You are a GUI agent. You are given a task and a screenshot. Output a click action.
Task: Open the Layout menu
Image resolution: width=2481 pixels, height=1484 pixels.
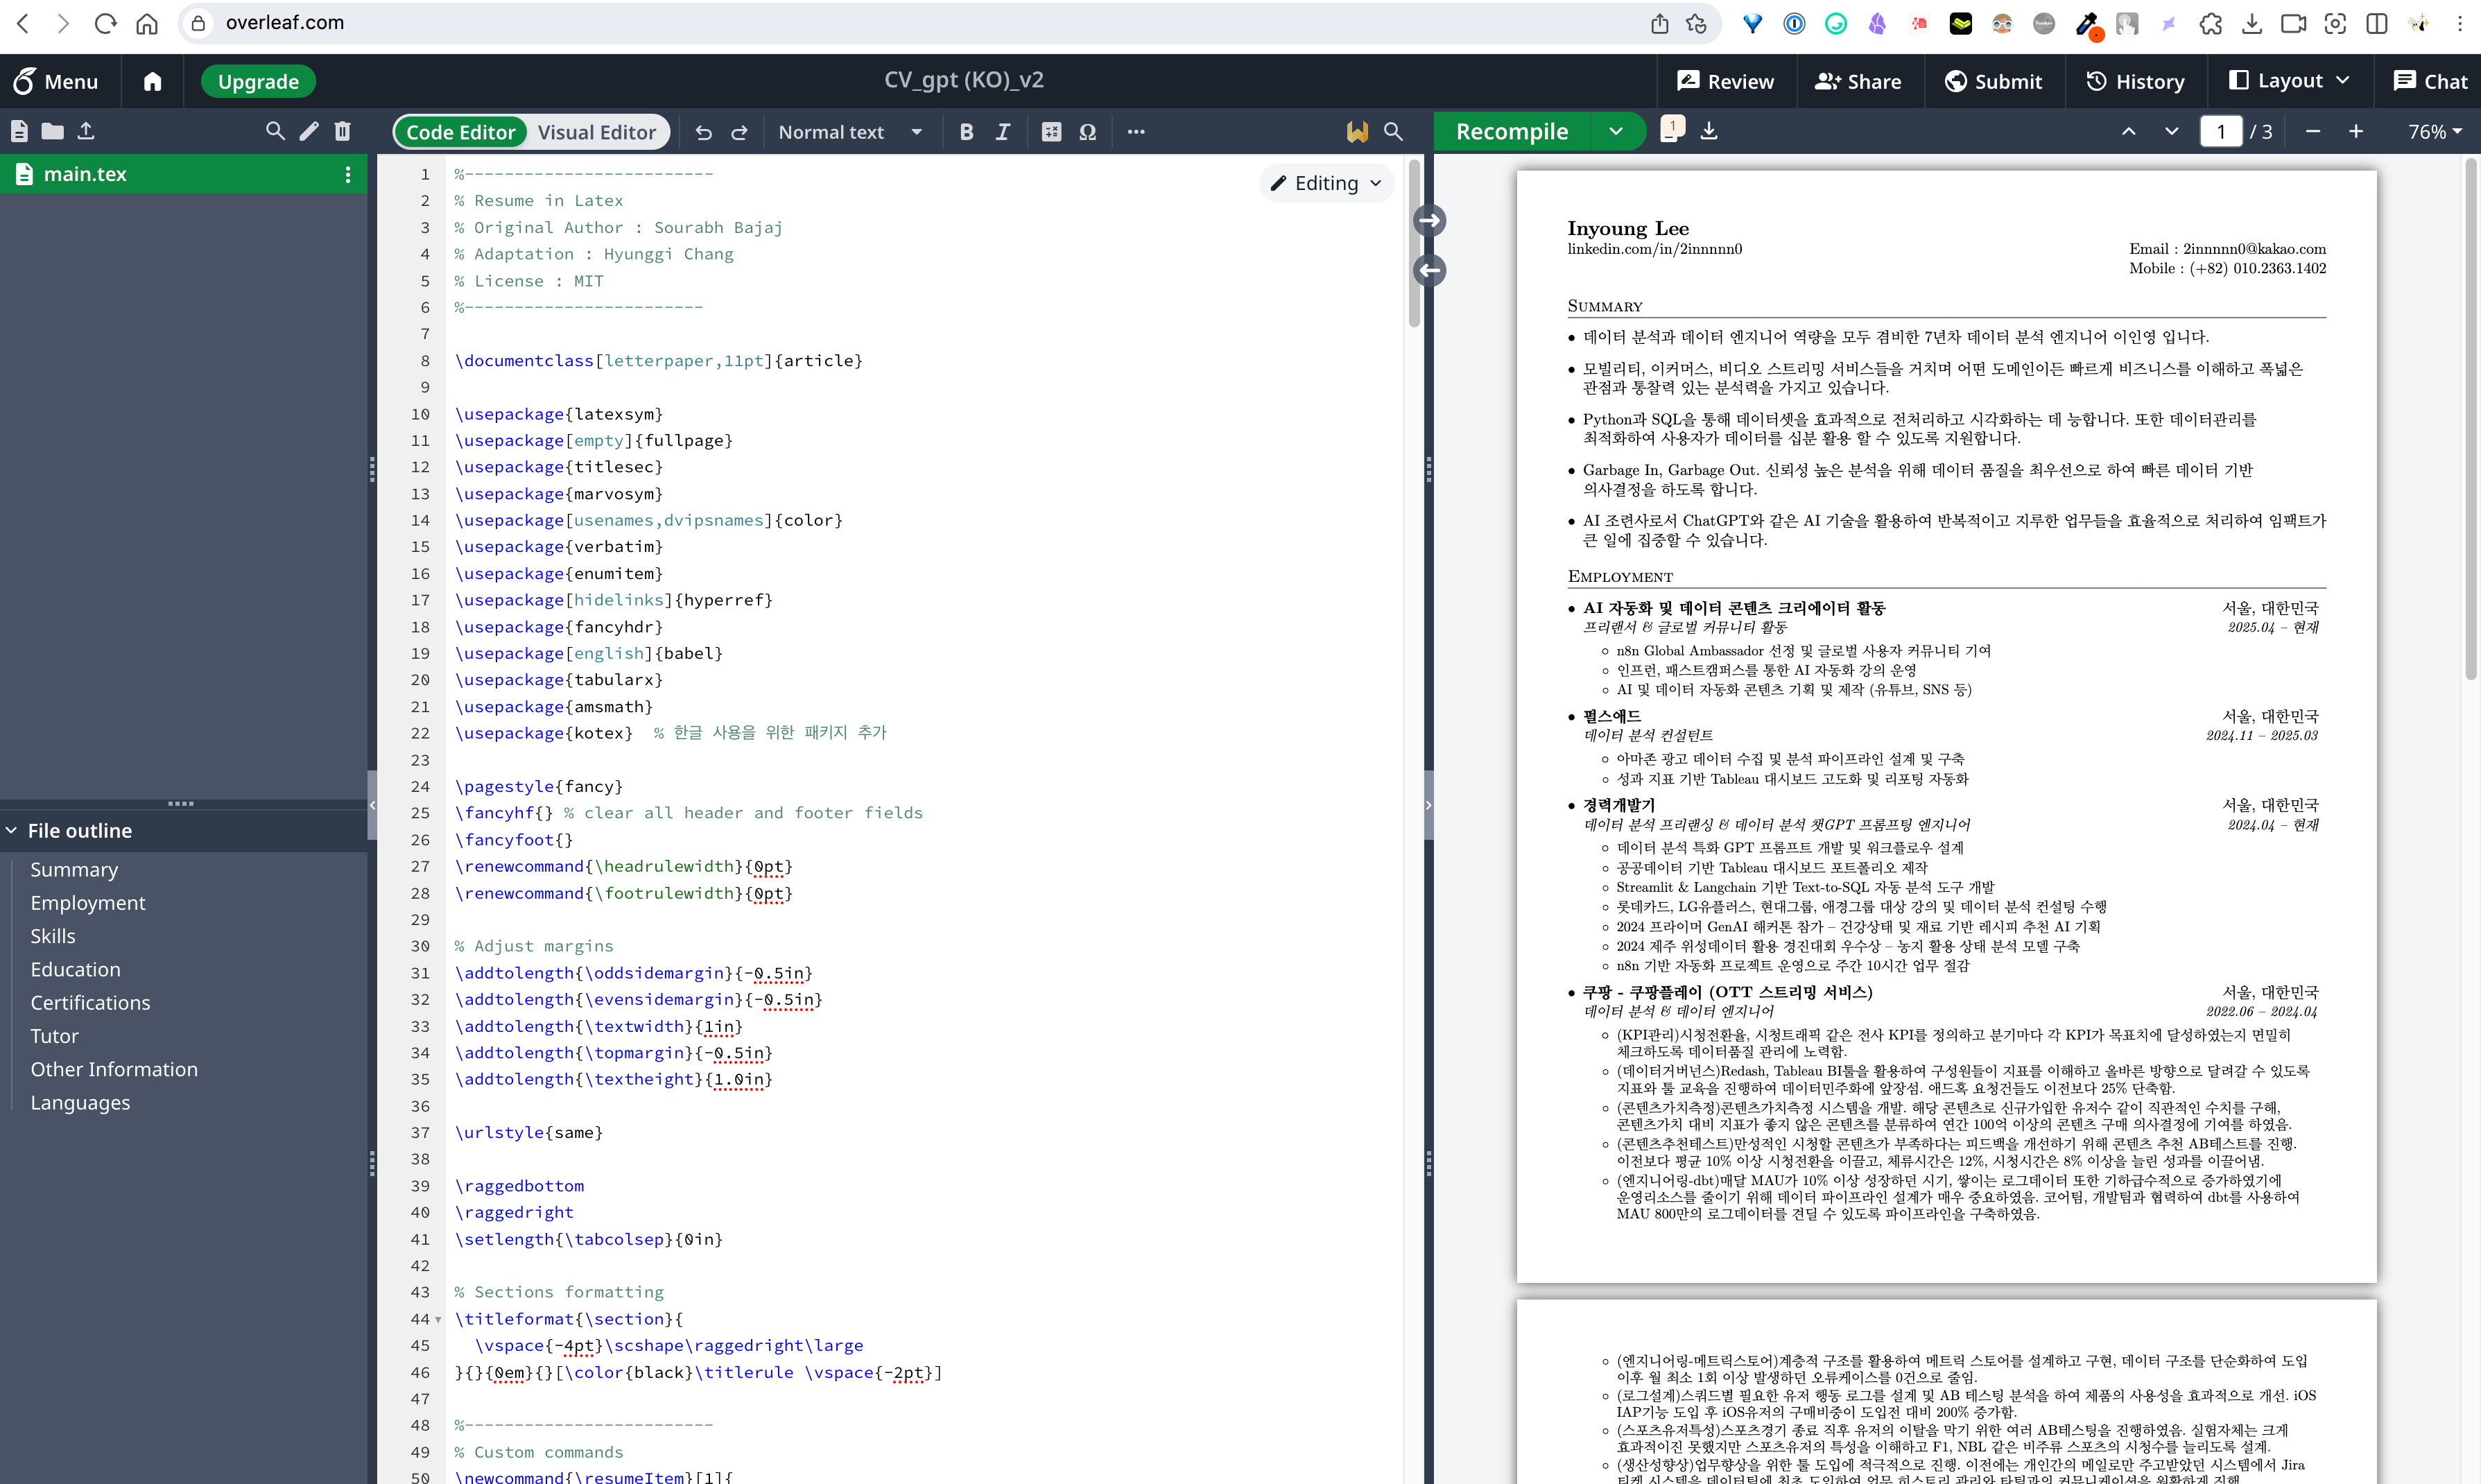coord(2290,81)
